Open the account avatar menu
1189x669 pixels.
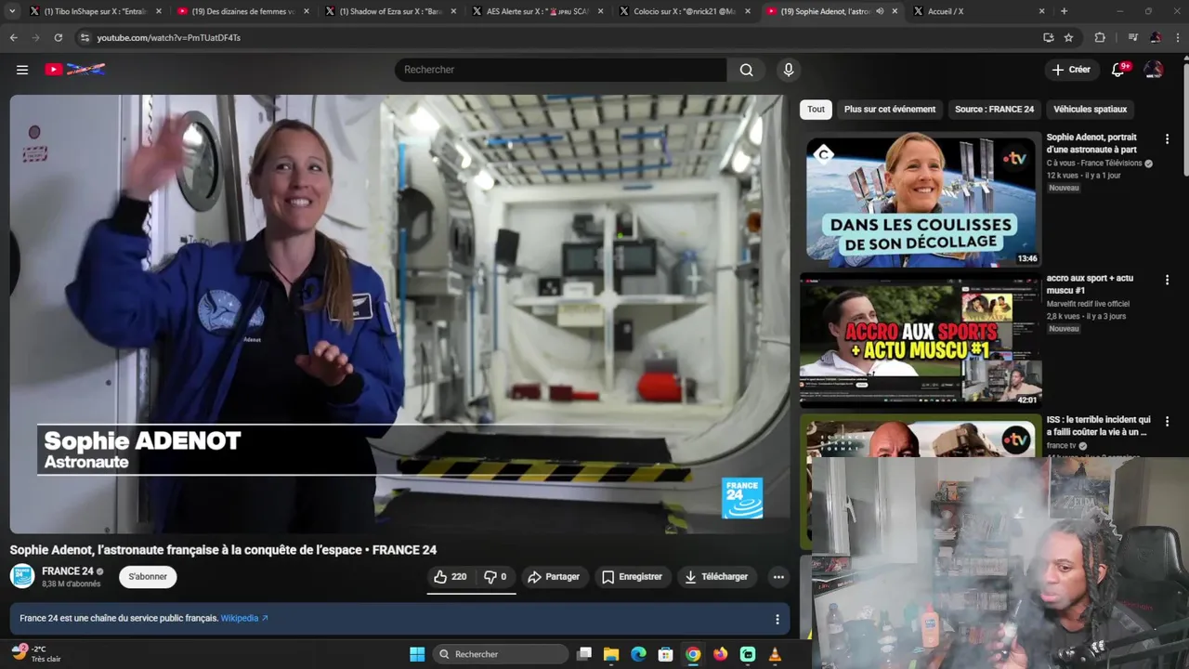(1154, 70)
